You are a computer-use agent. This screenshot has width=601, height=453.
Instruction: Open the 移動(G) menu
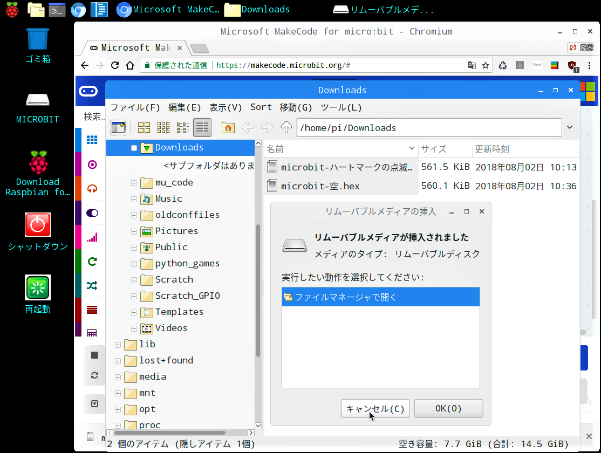296,108
